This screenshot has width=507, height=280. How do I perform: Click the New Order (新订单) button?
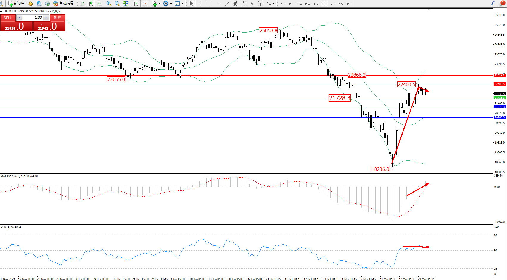point(16,4)
